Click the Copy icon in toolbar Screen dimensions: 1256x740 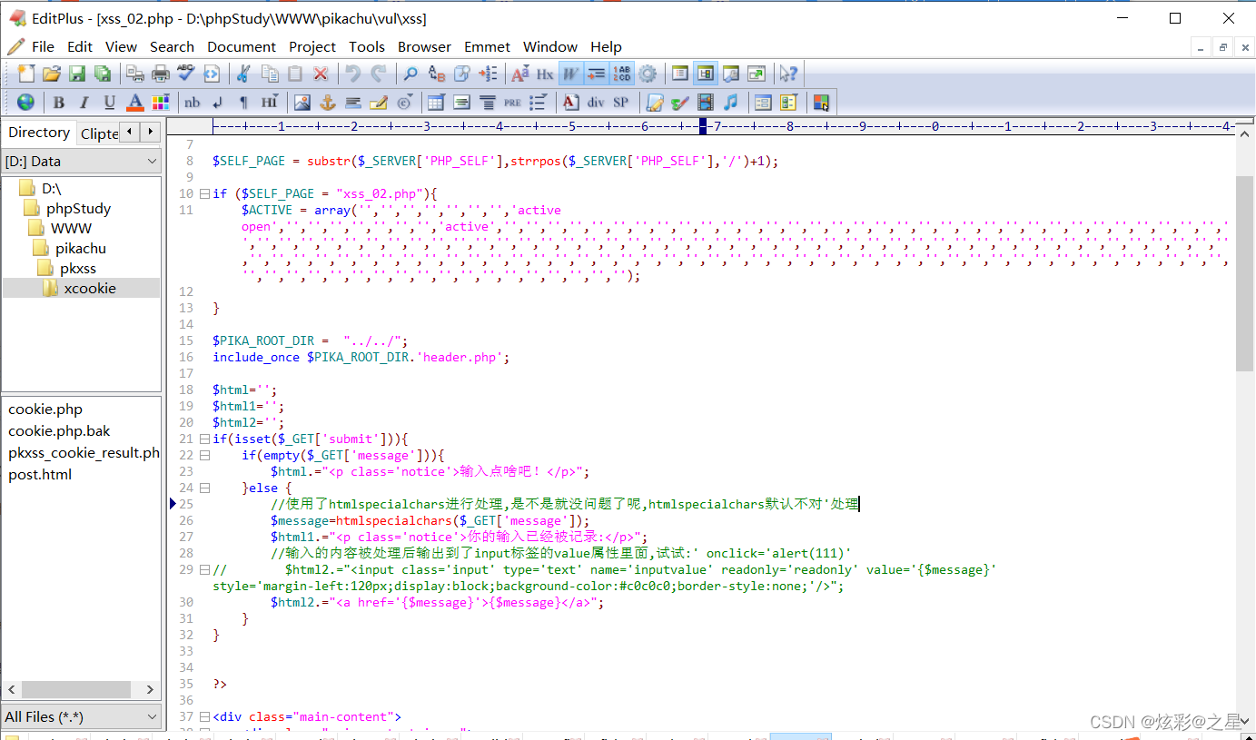[x=270, y=74]
